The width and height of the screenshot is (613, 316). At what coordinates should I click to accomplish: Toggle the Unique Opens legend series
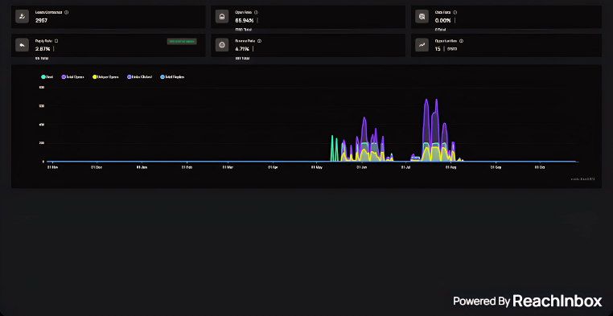point(105,77)
